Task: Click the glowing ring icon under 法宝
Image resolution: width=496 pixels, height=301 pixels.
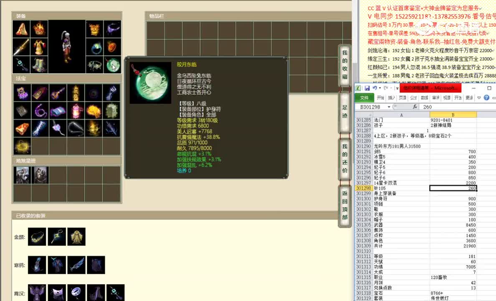Action: tap(22, 146)
